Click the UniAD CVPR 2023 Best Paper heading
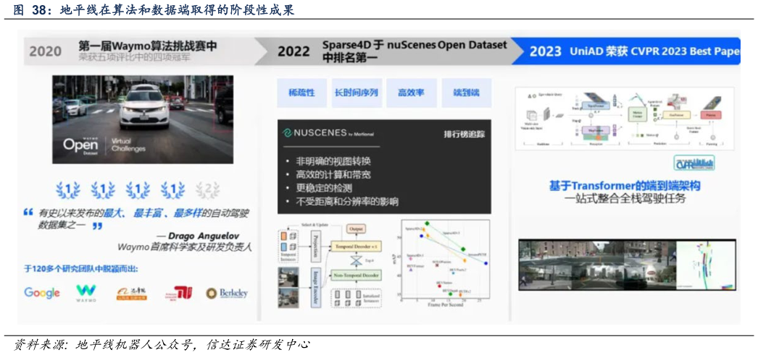This screenshot has height=355, width=758. pos(654,51)
